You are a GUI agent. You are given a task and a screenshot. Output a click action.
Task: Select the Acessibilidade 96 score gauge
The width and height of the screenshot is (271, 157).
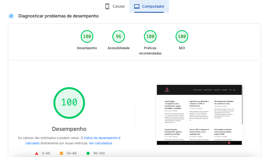[119, 36]
